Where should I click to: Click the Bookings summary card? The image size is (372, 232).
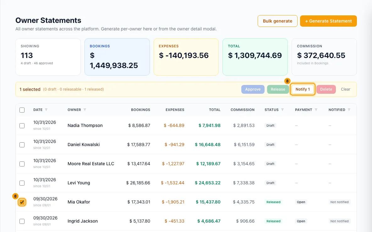click(117, 57)
